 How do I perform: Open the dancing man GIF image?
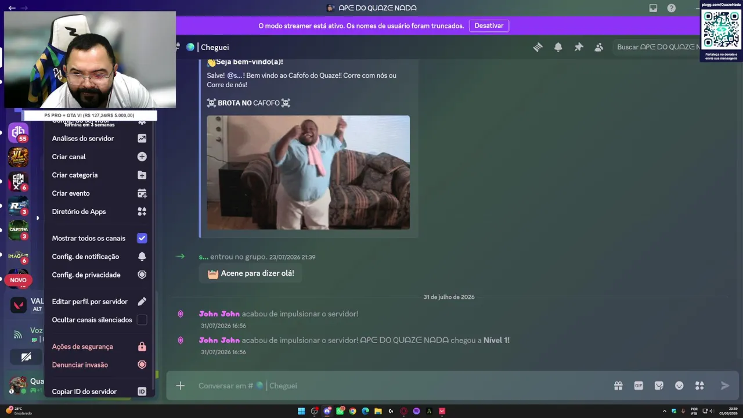(x=308, y=172)
